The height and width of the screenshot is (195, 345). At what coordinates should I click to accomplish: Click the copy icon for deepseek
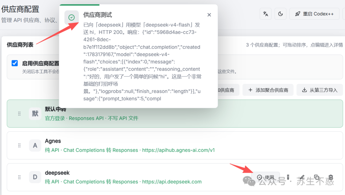tap(316, 177)
